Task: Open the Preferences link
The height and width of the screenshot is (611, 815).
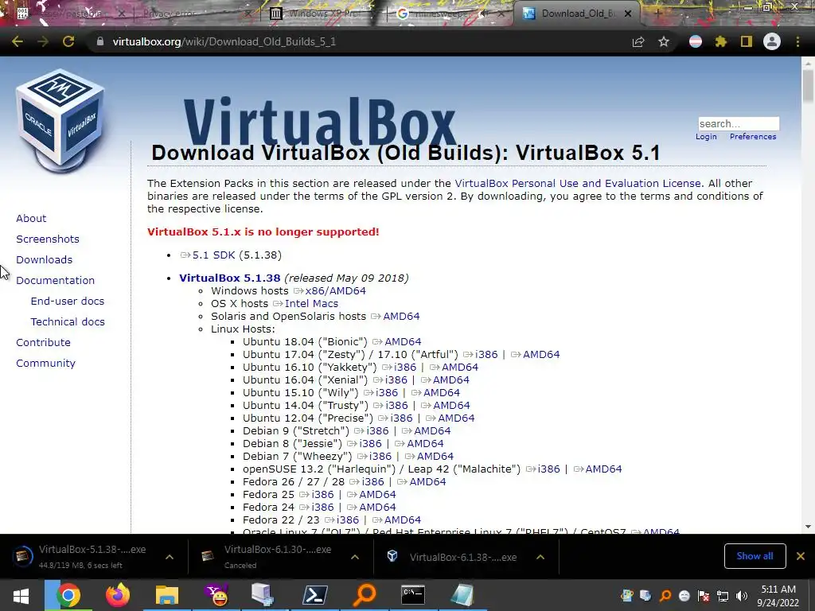Action: pyautogui.click(x=753, y=137)
